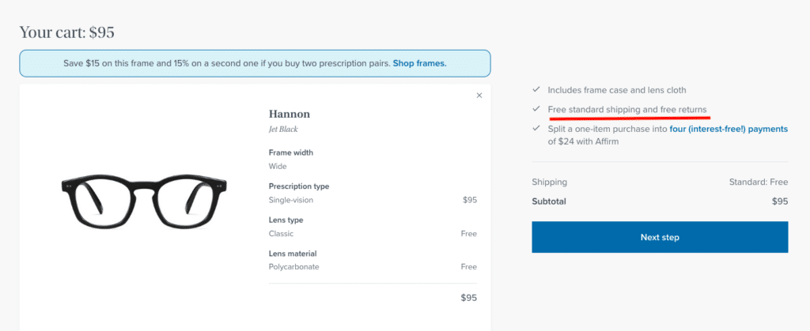
Task: Click the Standard: Free shipping value
Action: click(758, 182)
